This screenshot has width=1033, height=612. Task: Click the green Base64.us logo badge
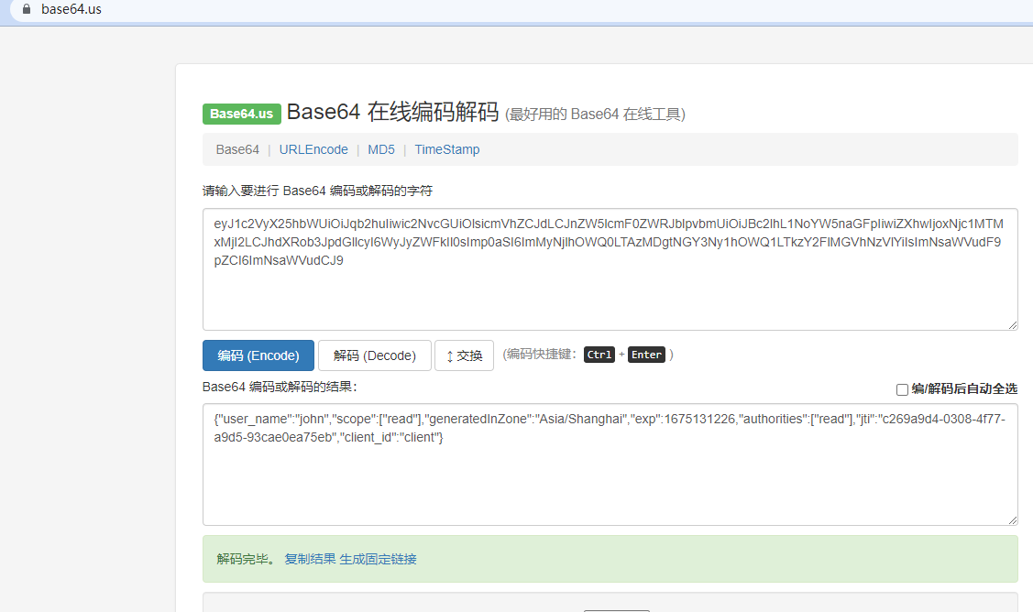click(x=242, y=114)
